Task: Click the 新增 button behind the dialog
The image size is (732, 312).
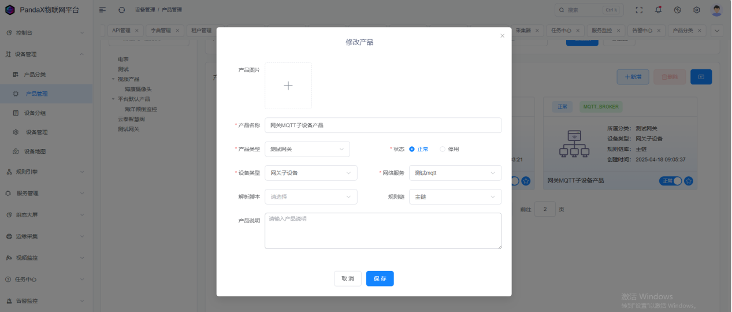Action: tap(633, 77)
